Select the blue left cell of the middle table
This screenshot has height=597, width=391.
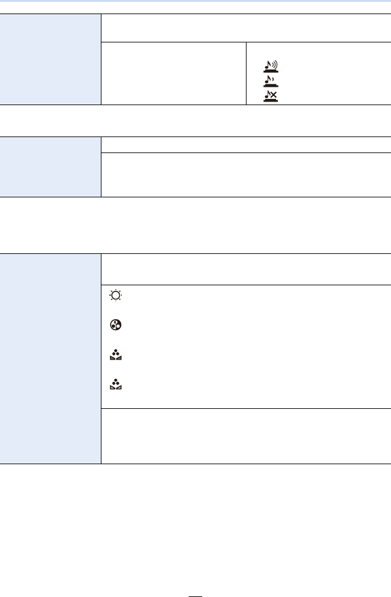pyautogui.click(x=50, y=167)
